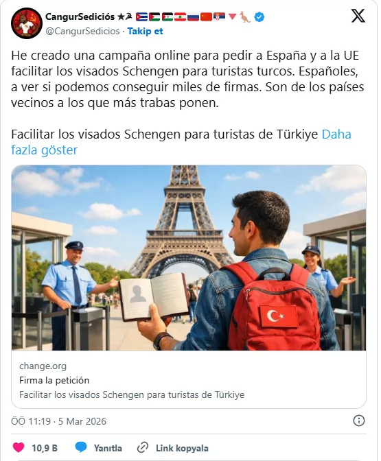The width and height of the screenshot is (381, 461).
Task: Click the Link kopyala label
Action: point(182,448)
